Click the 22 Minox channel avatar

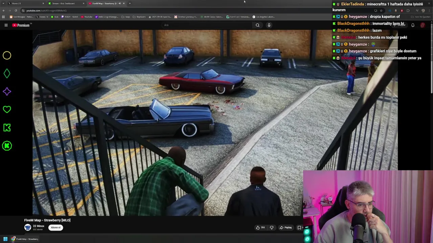click(x=28, y=227)
